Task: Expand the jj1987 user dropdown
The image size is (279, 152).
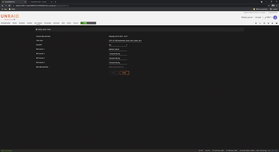Action: 268,17
